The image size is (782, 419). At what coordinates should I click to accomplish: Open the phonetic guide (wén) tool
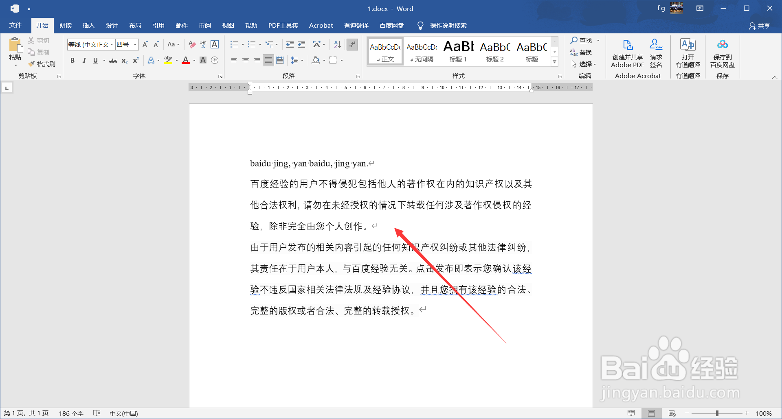click(203, 44)
